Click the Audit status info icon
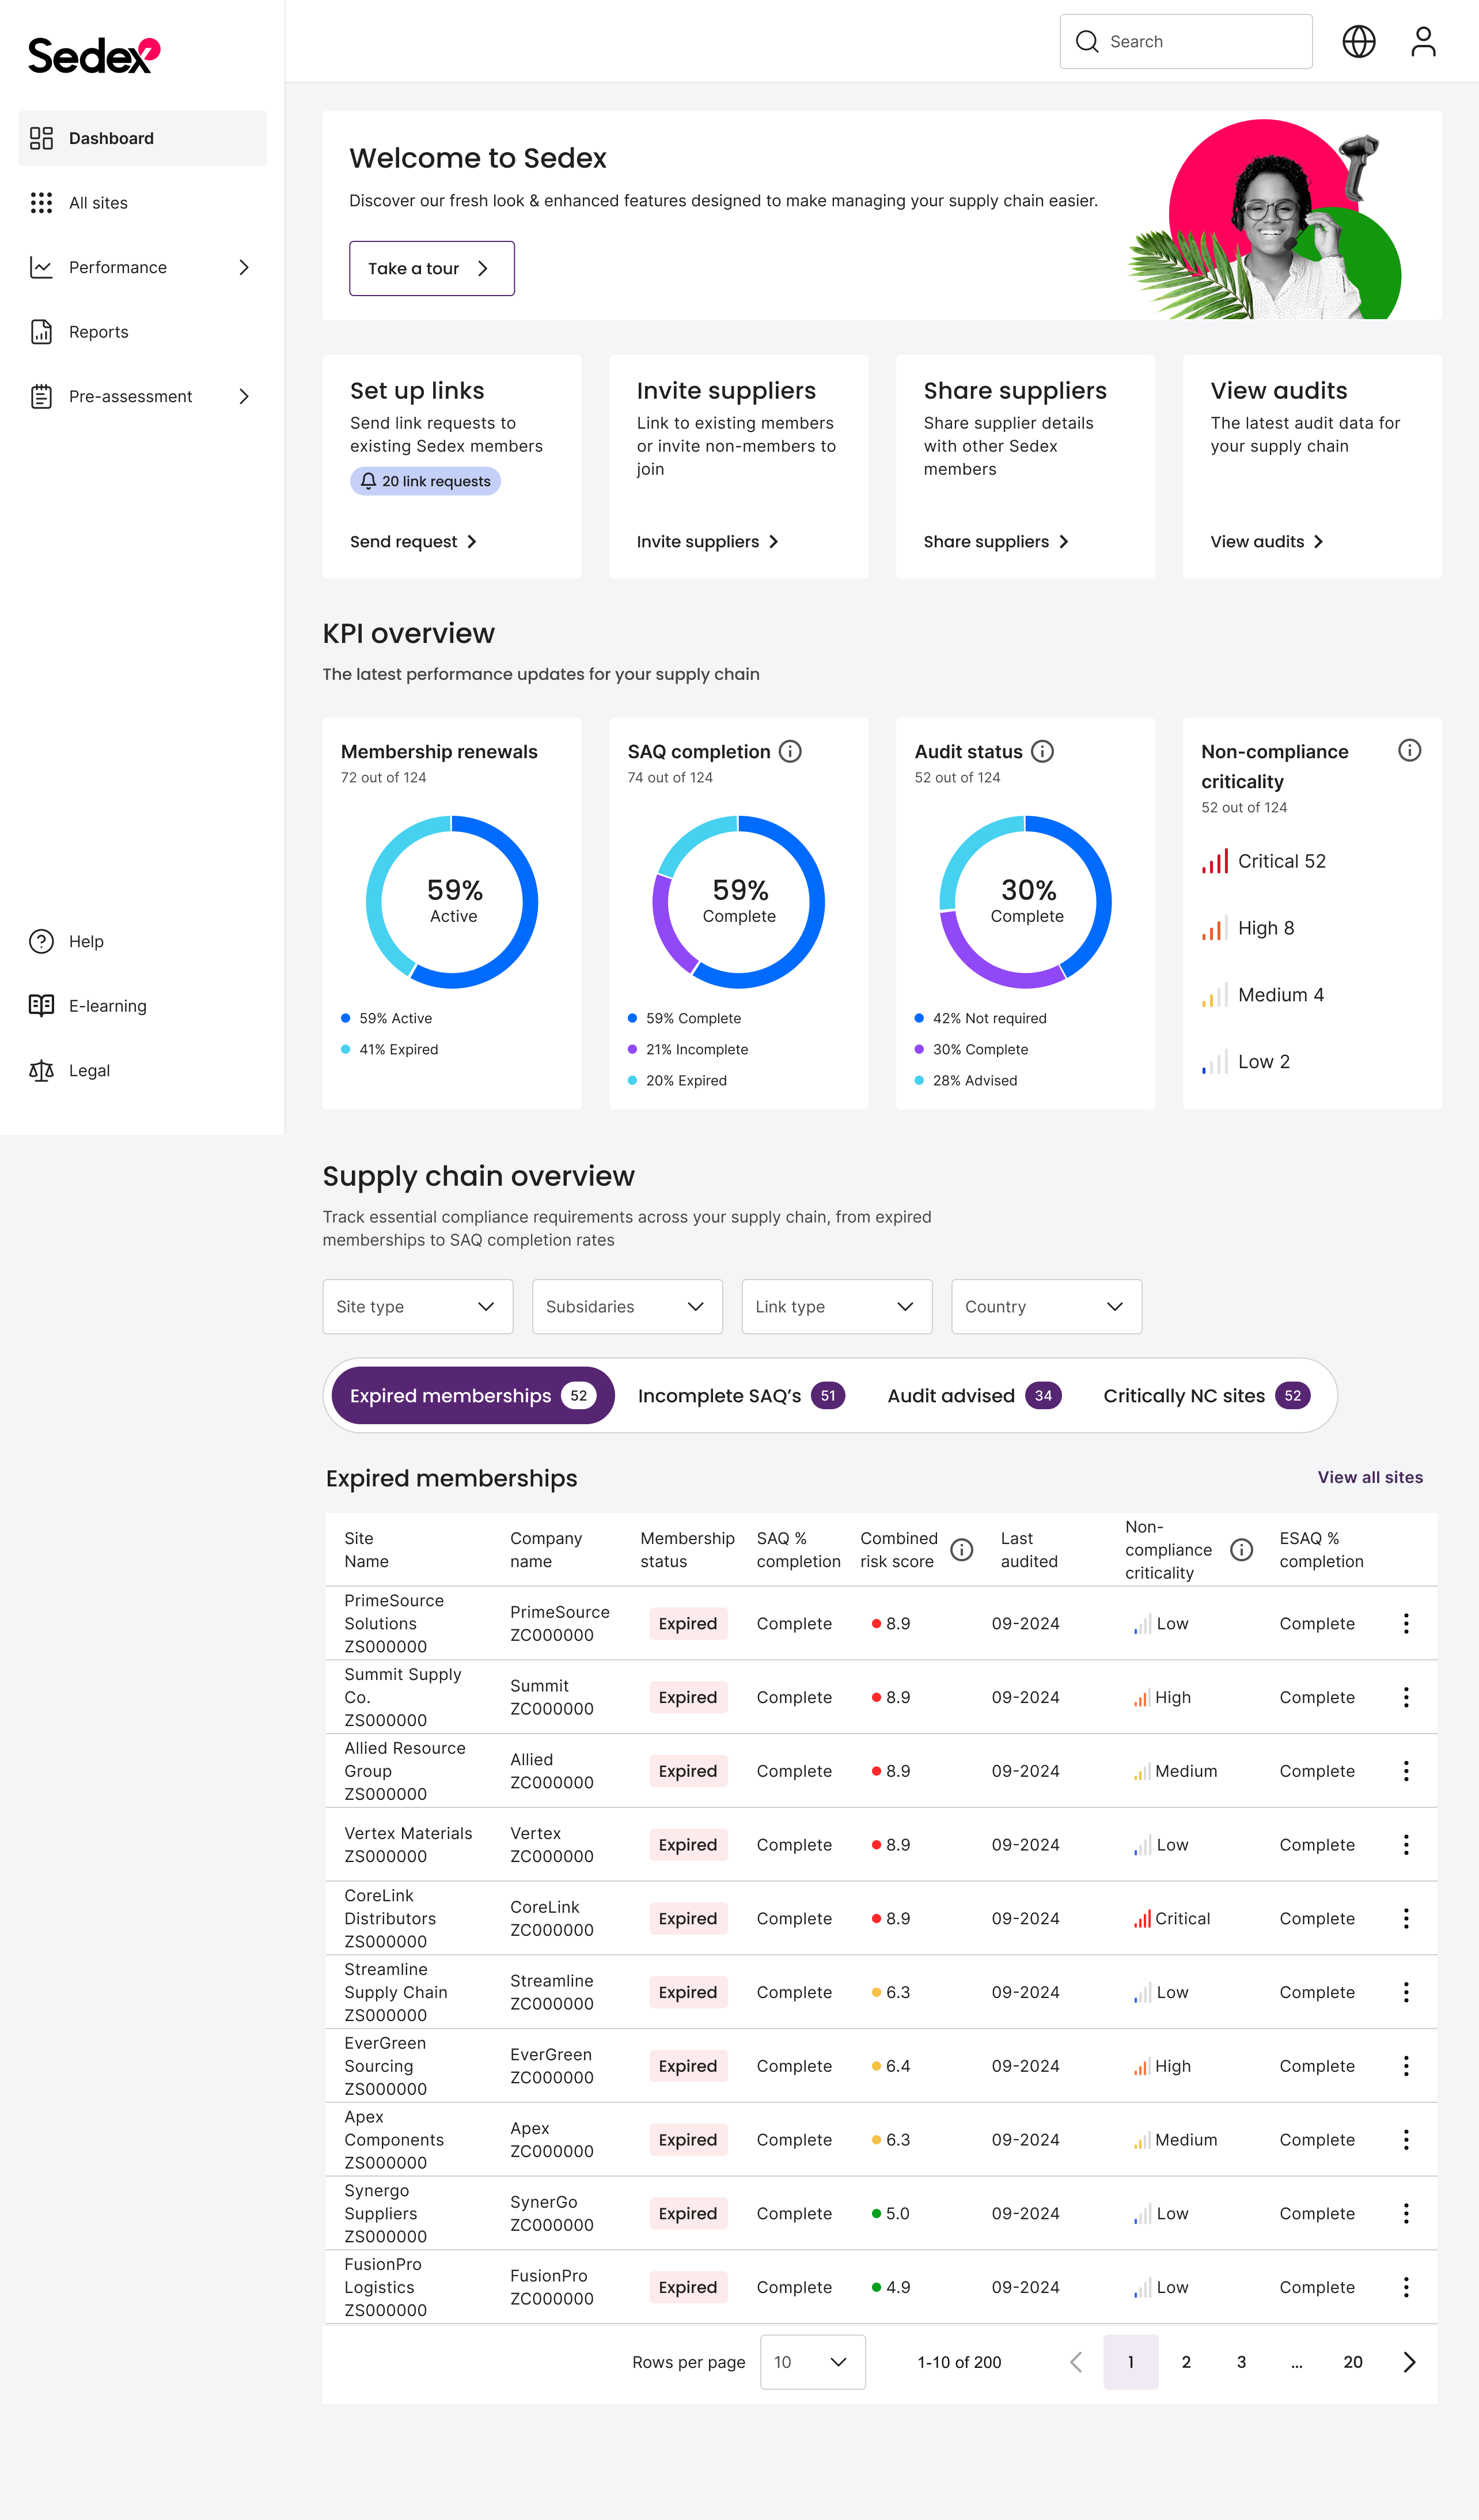The width and height of the screenshot is (1479, 2520). click(x=1042, y=751)
